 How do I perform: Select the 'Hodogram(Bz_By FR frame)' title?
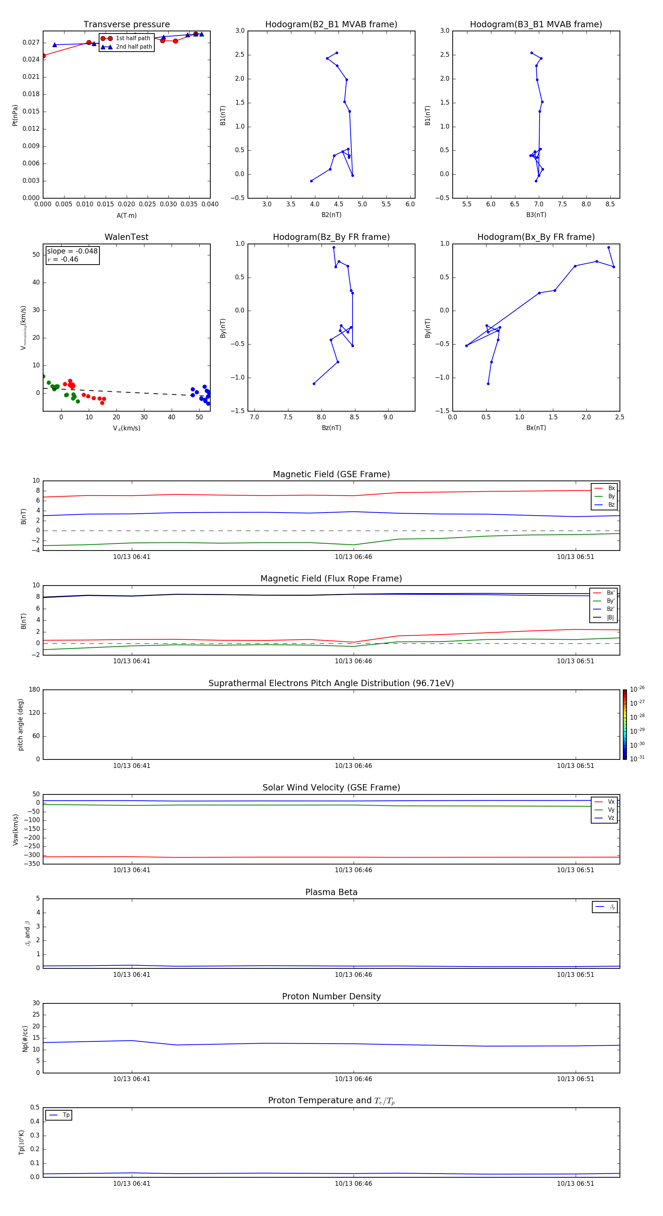(x=331, y=237)
